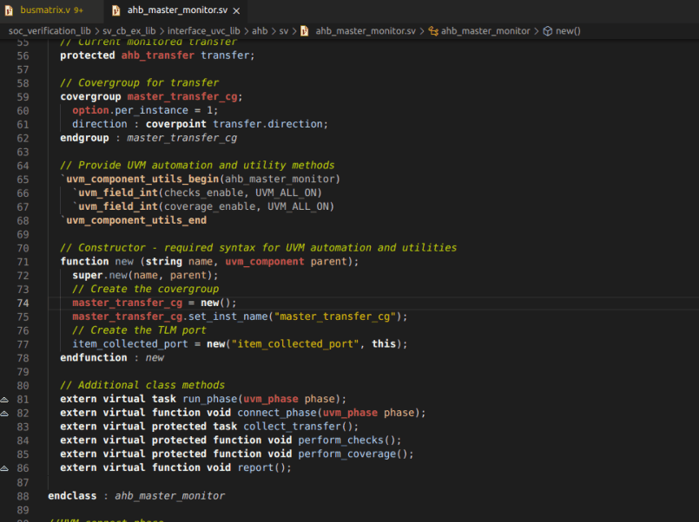Collapse the report function fold at line 86
The width and height of the screenshot is (699, 522).
[x=5, y=467]
